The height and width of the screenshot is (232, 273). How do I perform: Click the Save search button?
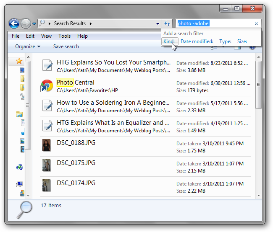point(66,46)
